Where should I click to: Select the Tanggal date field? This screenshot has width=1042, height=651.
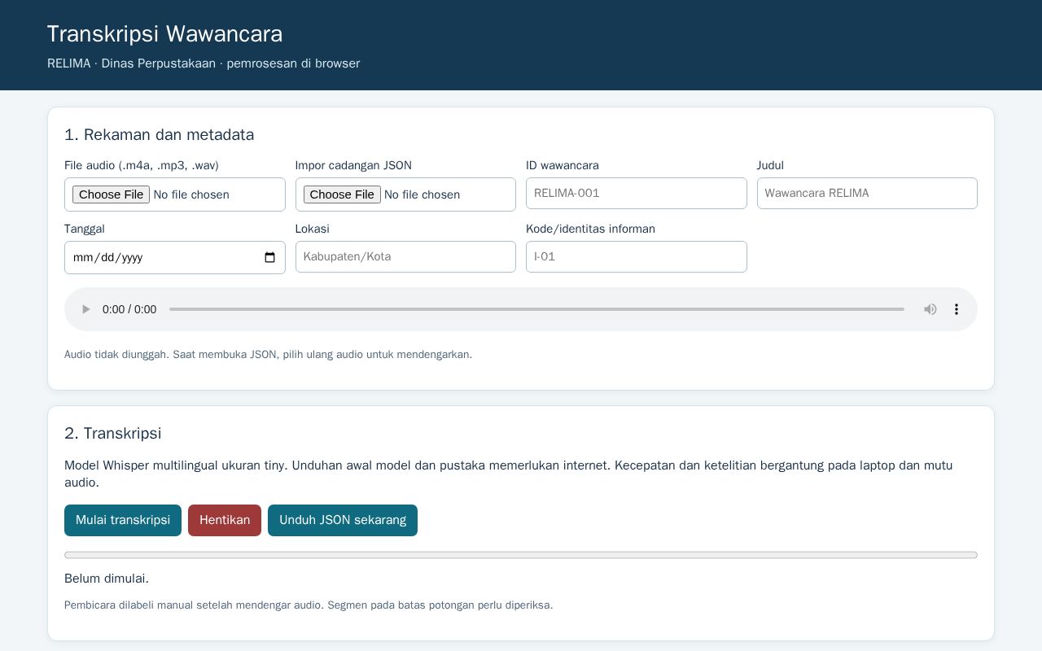[x=175, y=257]
